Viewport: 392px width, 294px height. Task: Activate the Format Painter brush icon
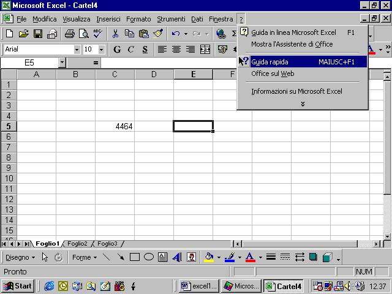click(158, 34)
